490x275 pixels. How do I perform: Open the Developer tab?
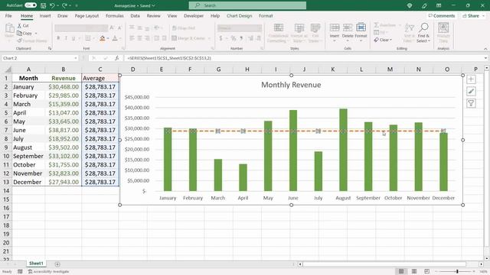point(194,15)
